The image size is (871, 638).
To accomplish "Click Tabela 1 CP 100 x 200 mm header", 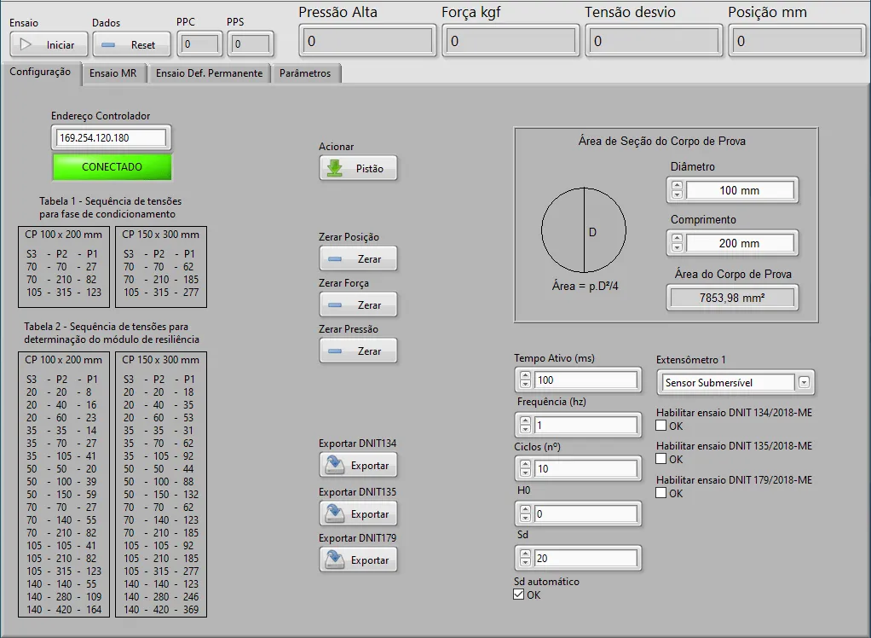I will (x=63, y=235).
